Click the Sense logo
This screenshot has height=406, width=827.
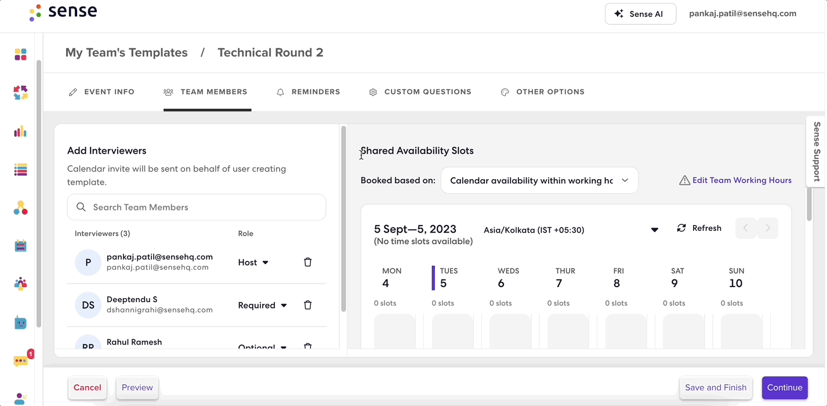(63, 12)
